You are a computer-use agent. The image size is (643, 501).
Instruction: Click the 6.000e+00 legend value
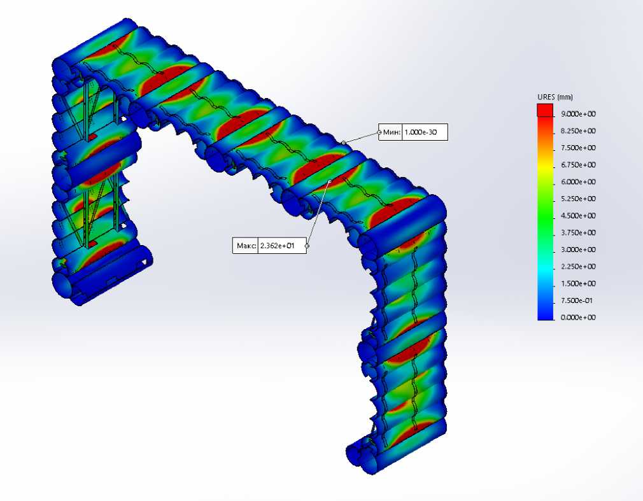[578, 182]
